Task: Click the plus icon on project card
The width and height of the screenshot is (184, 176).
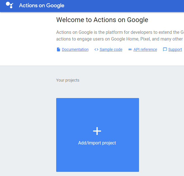Action: (x=97, y=131)
